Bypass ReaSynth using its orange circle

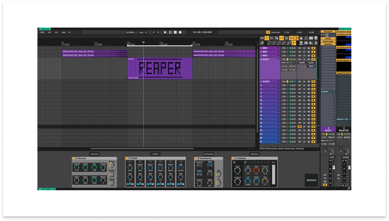pos(73,158)
